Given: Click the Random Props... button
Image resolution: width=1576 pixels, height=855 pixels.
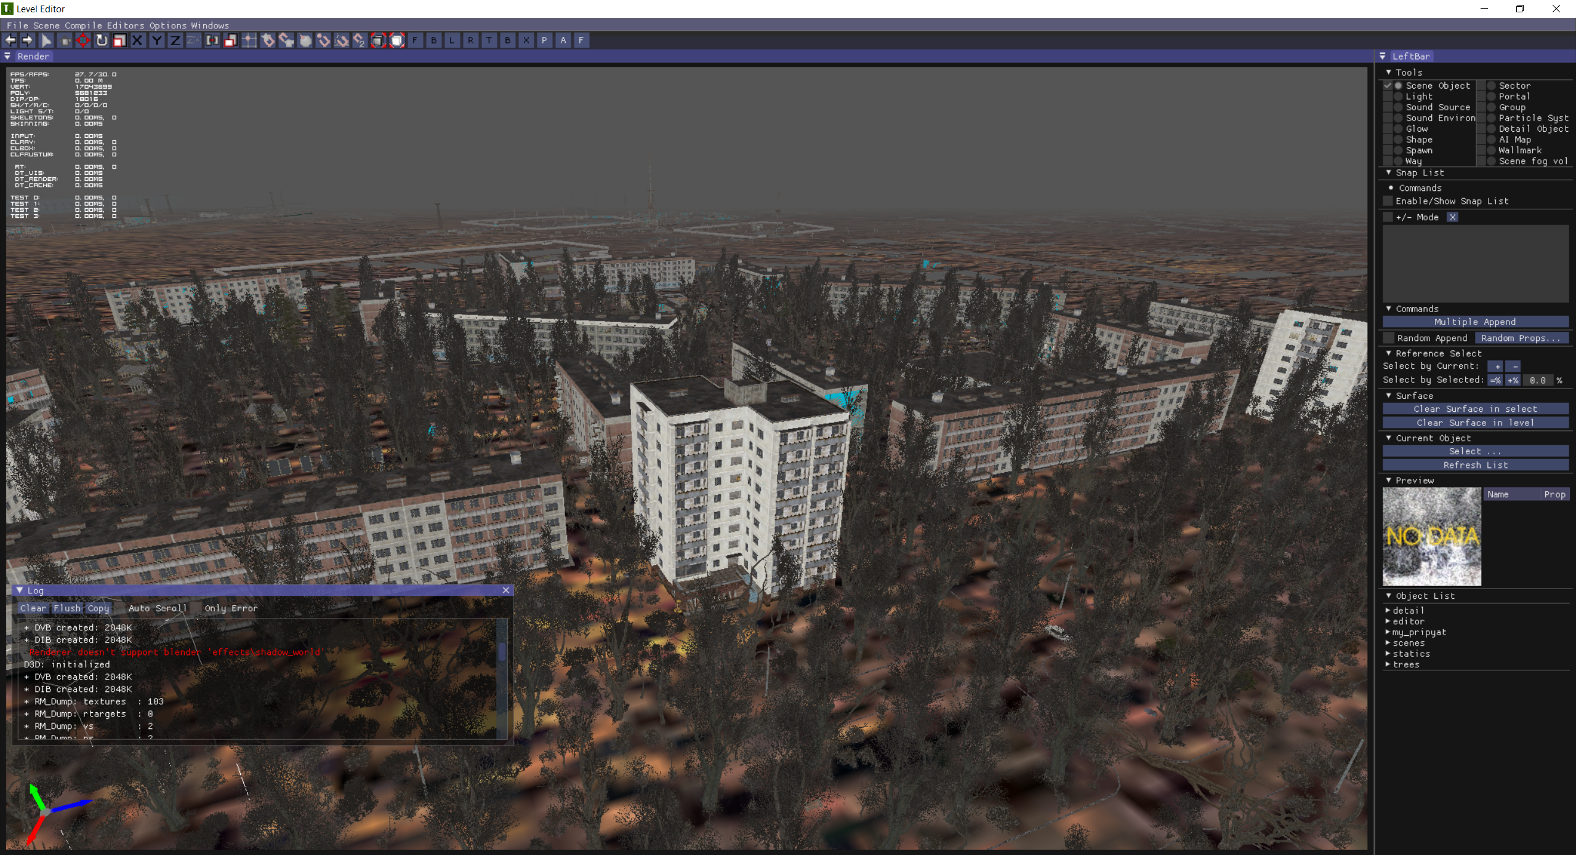Looking at the screenshot, I should click(1521, 338).
